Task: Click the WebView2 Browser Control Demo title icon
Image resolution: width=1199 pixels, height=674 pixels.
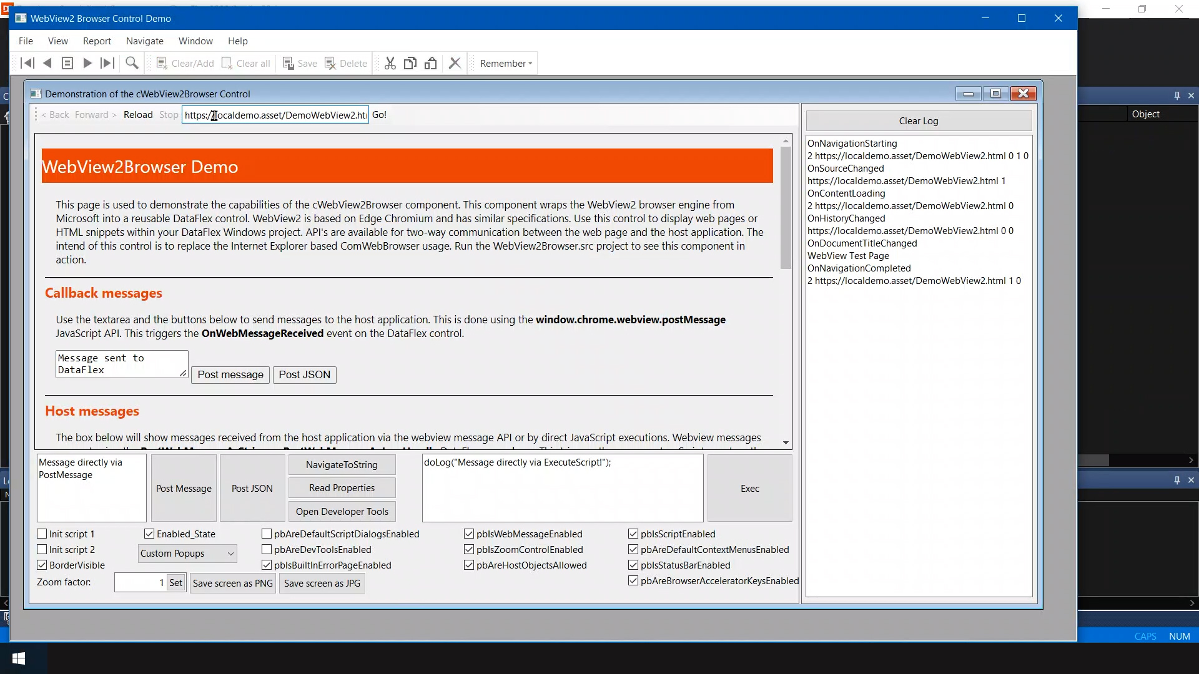Action: tap(21, 18)
